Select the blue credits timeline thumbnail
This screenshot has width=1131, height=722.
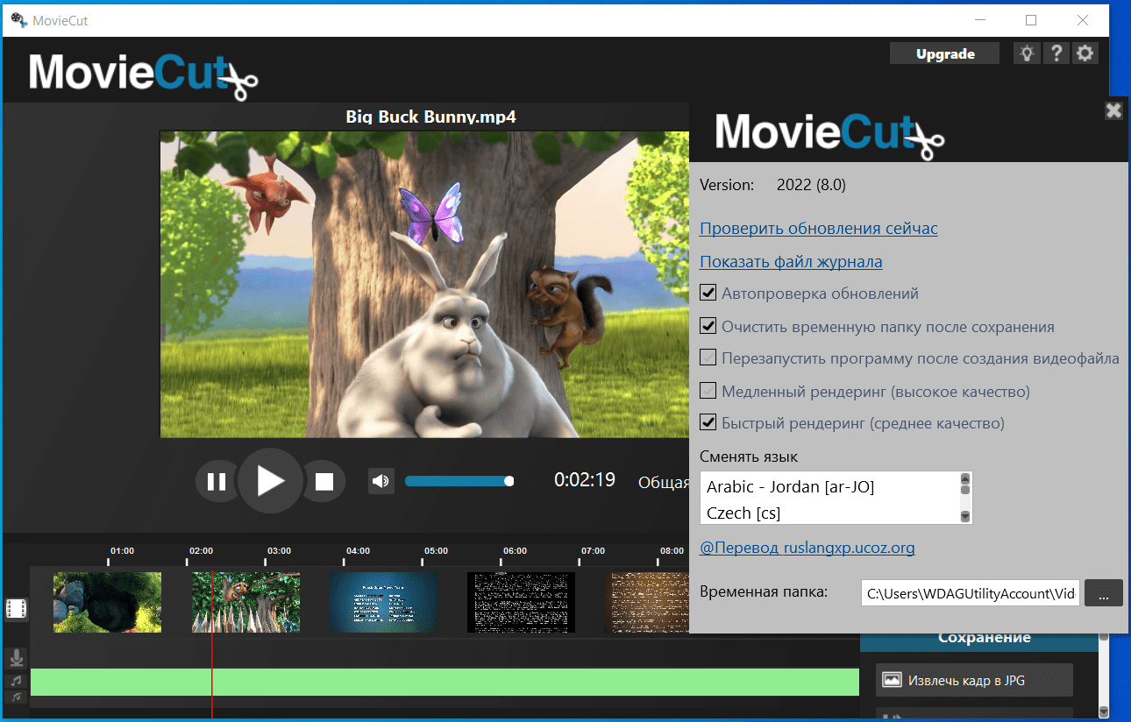point(383,602)
